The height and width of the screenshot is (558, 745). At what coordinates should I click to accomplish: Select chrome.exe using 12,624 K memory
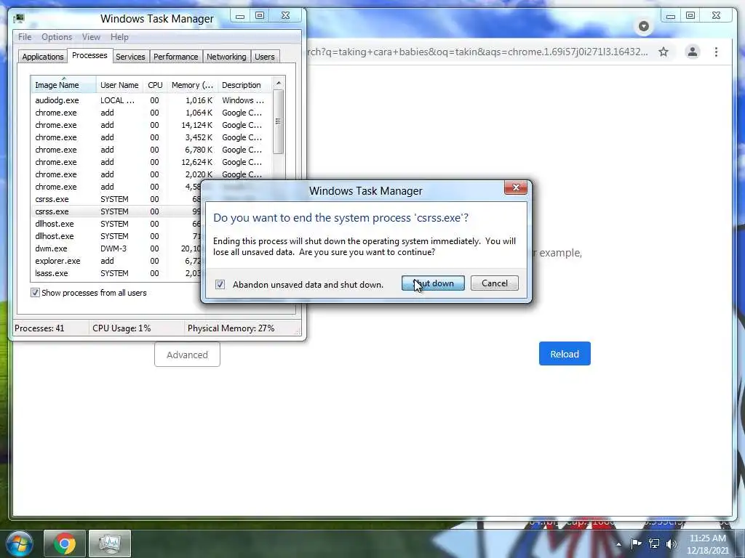(x=151, y=162)
